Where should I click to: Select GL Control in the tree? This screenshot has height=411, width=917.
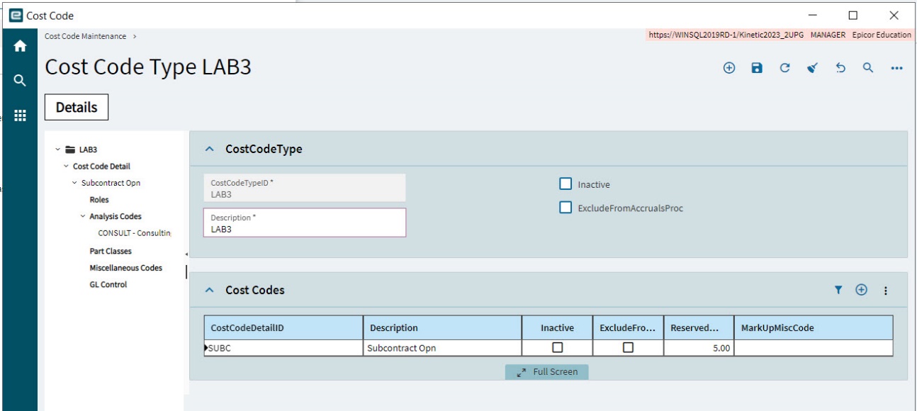[108, 285]
